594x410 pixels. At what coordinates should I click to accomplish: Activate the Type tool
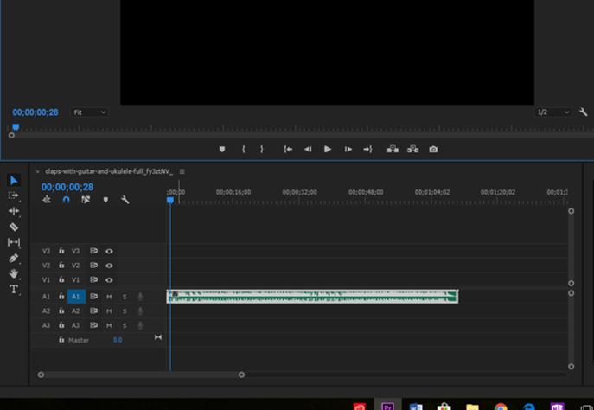14,289
